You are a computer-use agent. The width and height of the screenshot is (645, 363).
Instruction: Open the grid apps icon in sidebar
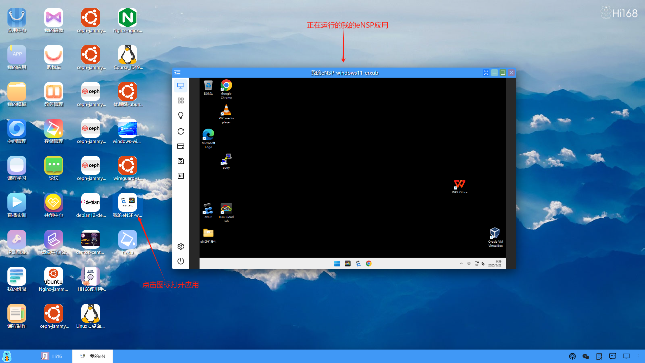pos(181,100)
